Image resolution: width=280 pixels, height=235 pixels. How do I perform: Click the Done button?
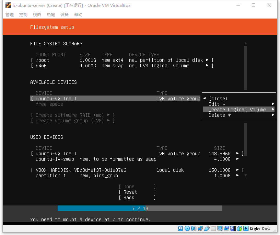137,187
